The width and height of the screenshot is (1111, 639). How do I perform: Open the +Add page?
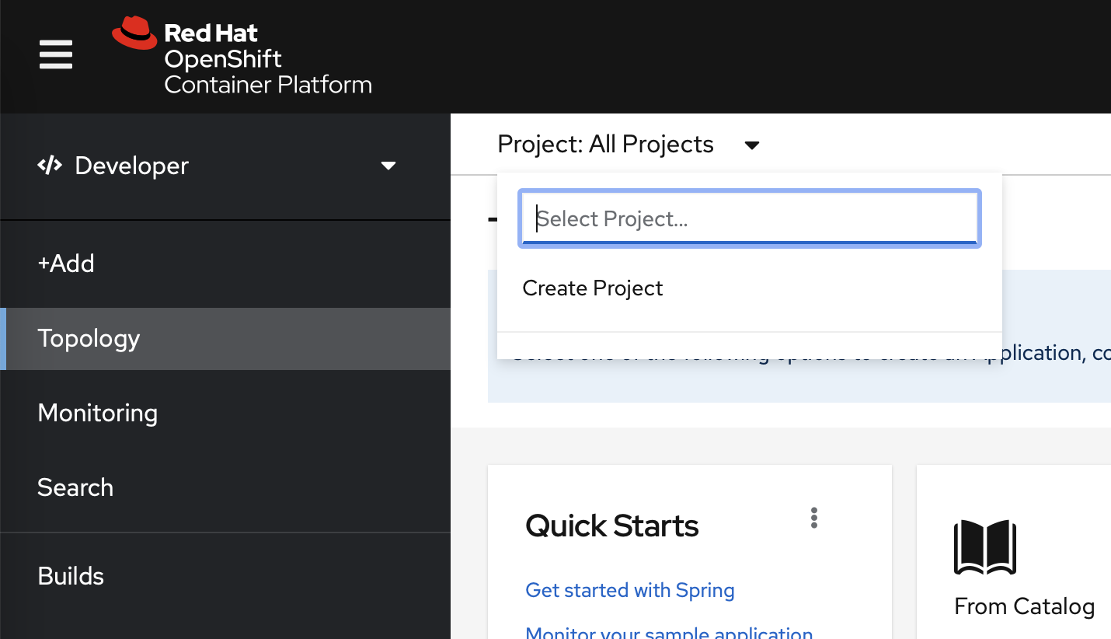pos(225,264)
